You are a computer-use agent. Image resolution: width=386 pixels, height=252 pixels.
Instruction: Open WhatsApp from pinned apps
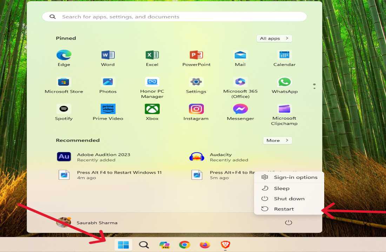click(285, 85)
